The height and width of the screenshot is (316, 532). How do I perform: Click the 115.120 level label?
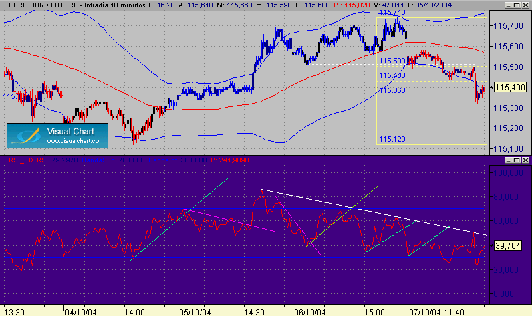pos(392,139)
